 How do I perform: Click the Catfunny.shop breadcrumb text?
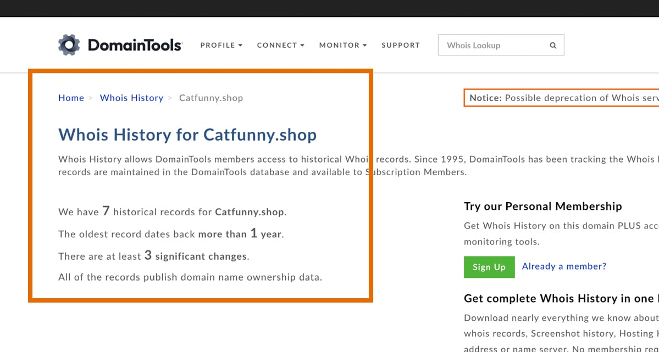coord(211,98)
